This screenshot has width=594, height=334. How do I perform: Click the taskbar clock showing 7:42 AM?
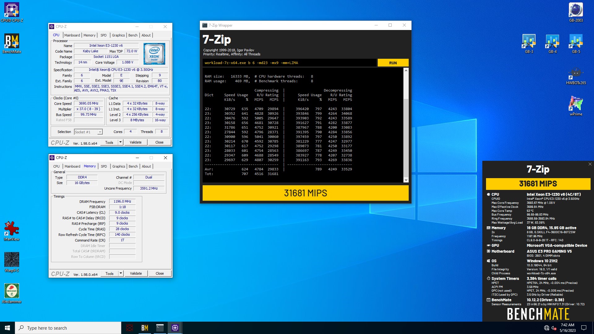pyautogui.click(x=567, y=328)
